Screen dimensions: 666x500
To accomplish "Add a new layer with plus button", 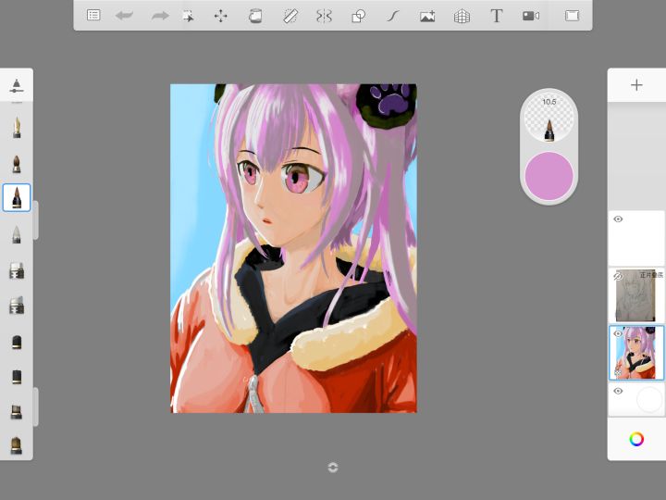I will click(x=636, y=85).
